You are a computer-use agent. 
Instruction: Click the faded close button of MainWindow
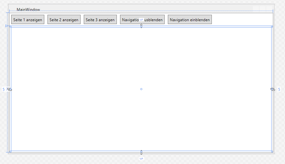(x=269, y=8)
